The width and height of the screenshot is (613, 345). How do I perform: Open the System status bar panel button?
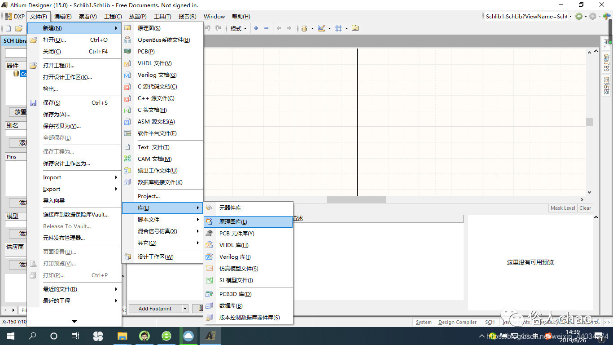(x=424, y=322)
